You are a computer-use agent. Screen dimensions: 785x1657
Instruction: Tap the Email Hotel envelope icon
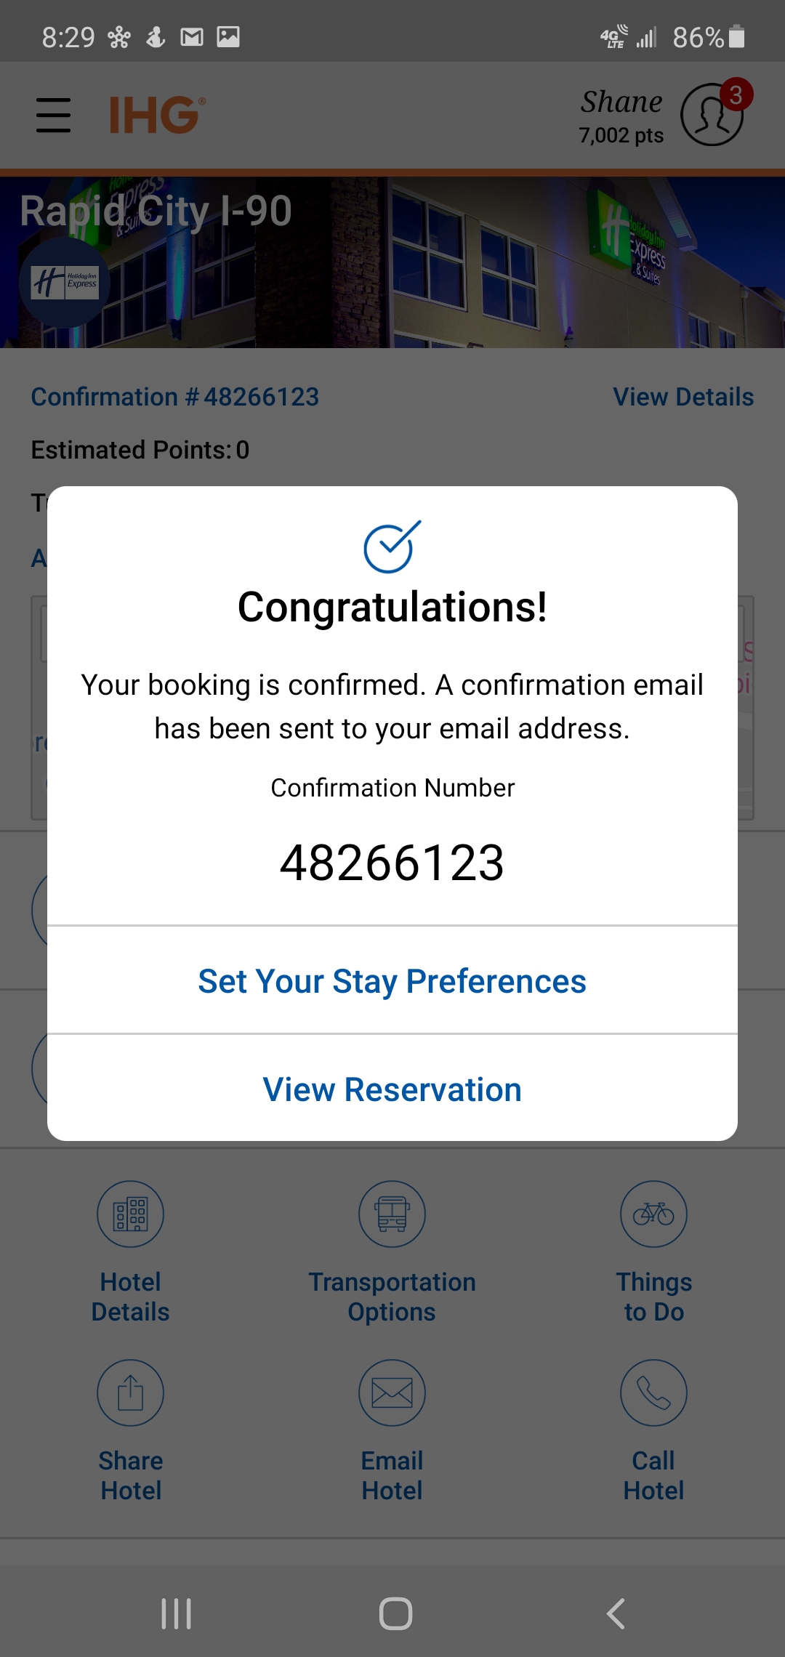(x=392, y=1393)
